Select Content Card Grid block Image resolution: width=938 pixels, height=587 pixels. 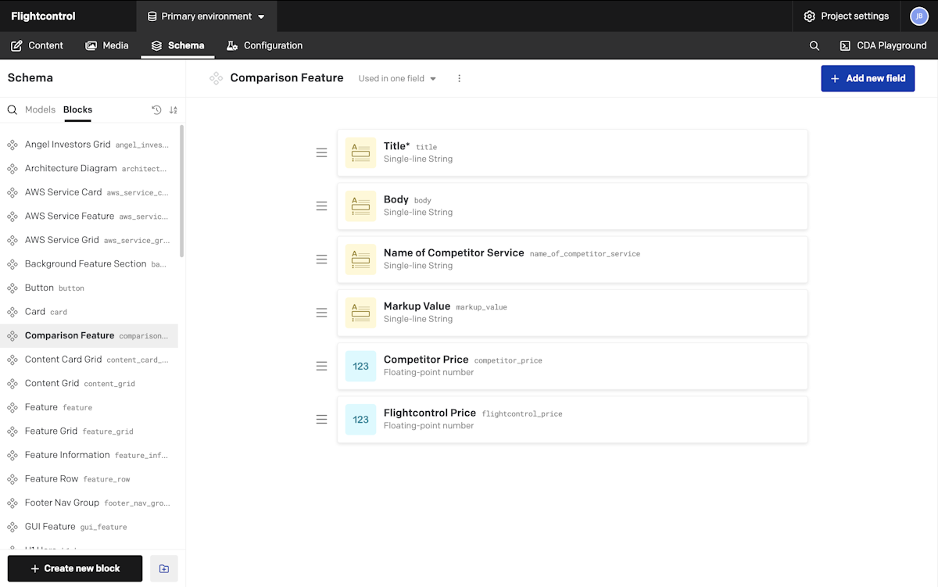[89, 360]
